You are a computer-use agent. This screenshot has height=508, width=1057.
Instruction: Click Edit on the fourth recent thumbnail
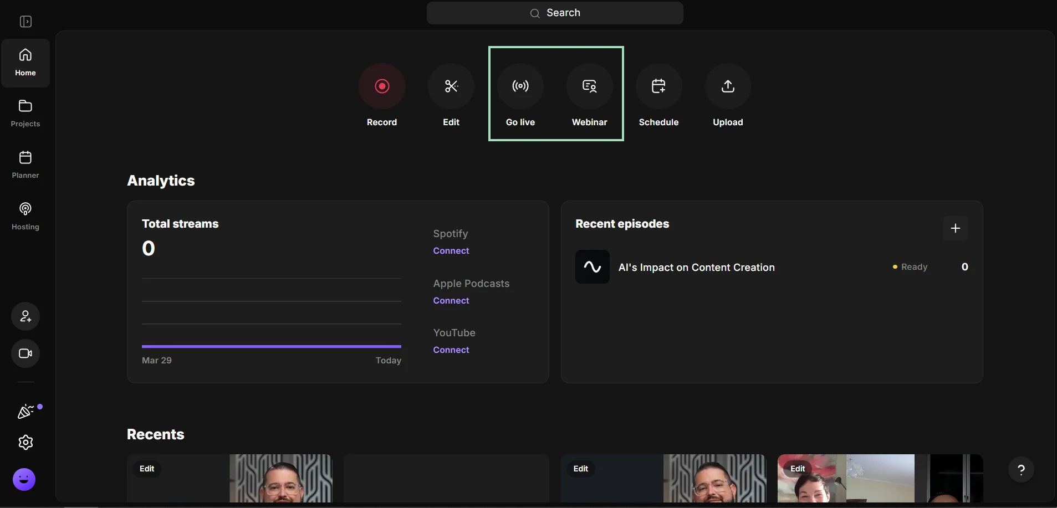798,469
